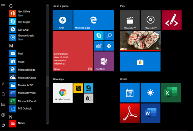Viewport: 193px width, 131px height.
Task: Select the Play group title
Action: click(122, 6)
